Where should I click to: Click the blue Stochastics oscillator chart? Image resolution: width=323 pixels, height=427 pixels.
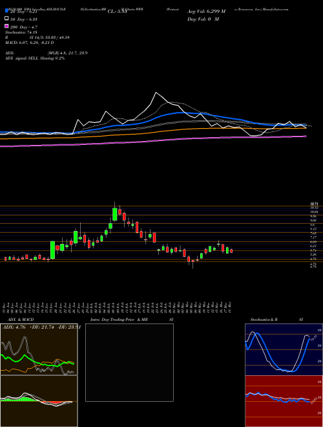tap(284, 349)
